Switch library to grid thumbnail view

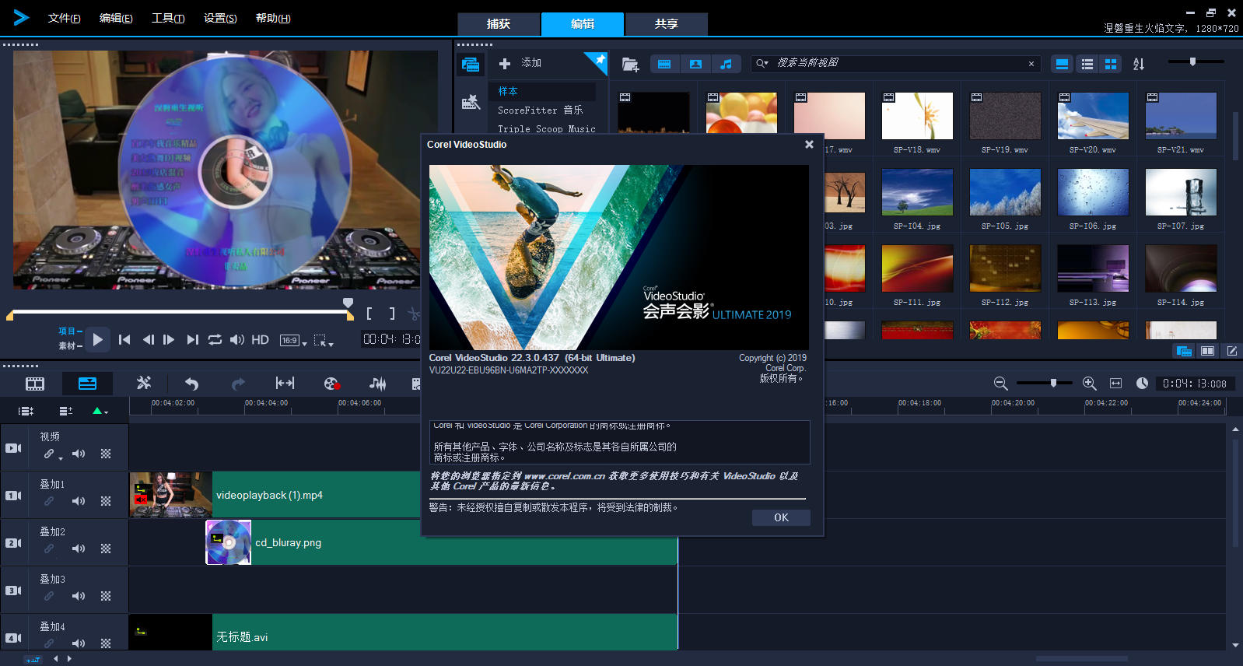click(x=1111, y=64)
